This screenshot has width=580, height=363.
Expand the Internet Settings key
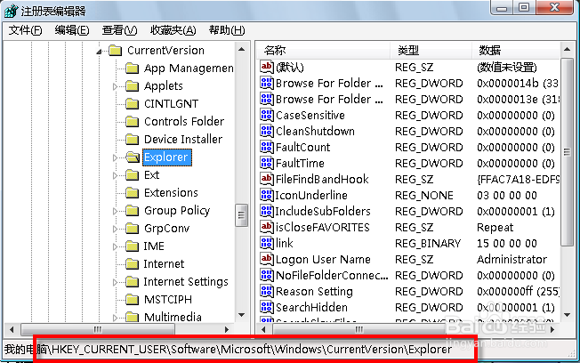coord(115,282)
